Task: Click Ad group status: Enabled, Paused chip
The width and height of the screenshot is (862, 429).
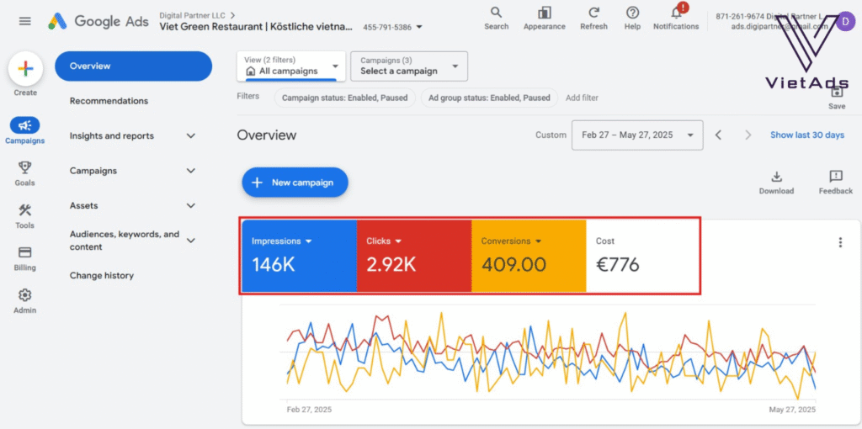Action: pos(489,98)
